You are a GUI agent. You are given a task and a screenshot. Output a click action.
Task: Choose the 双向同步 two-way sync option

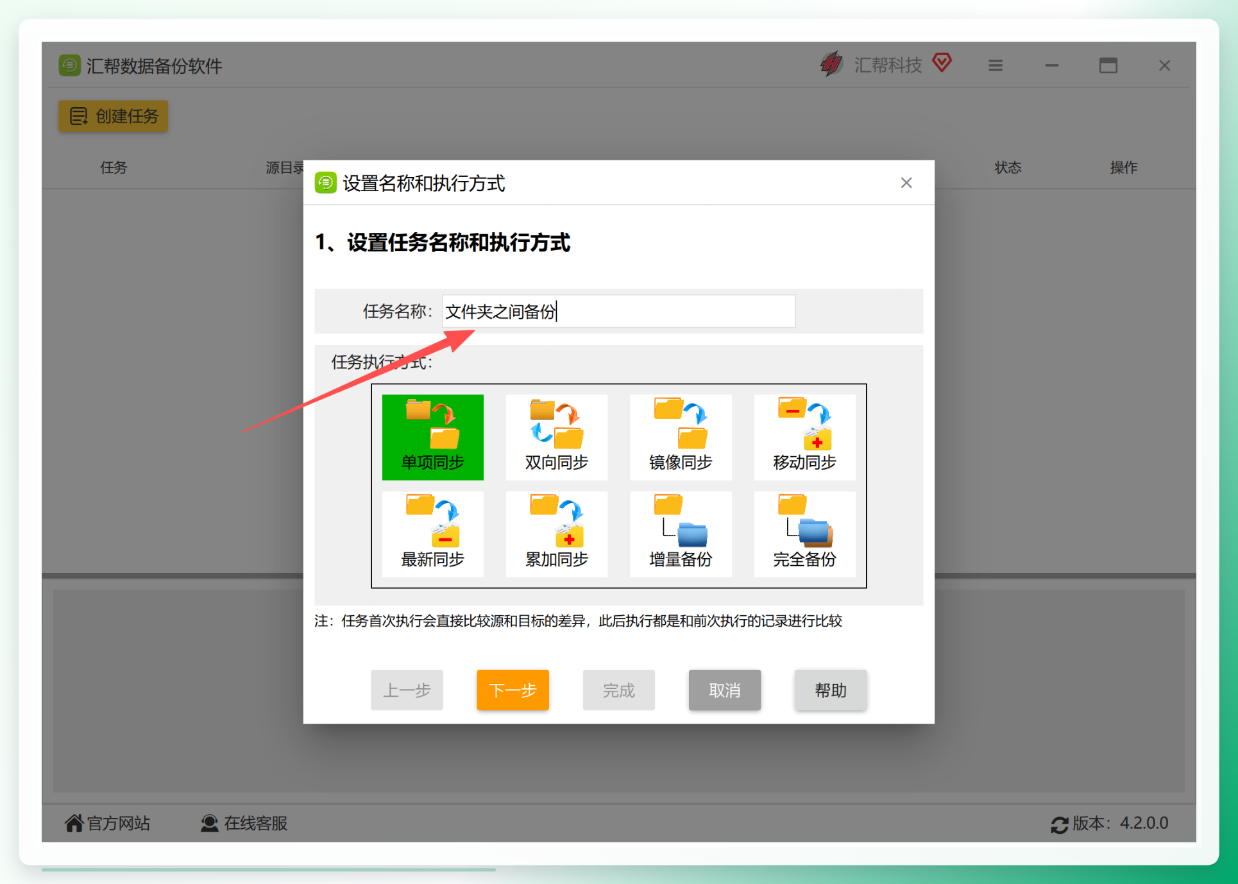556,437
